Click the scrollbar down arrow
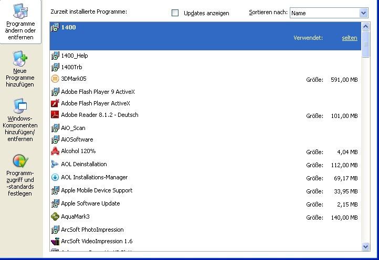The height and width of the screenshot is (260, 379). point(365,246)
